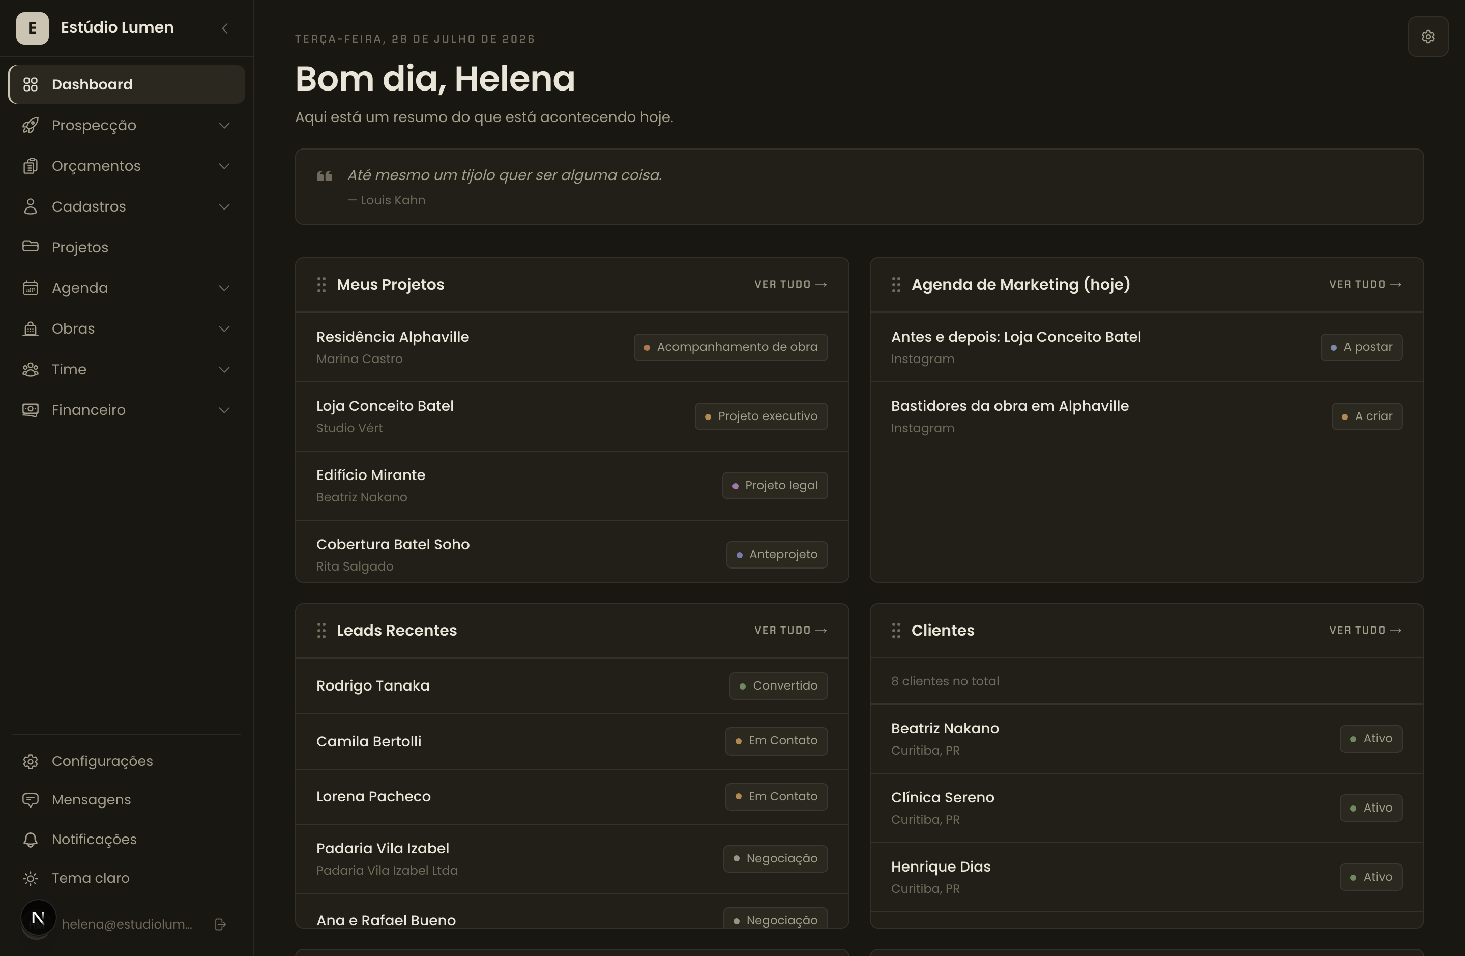
Task: Expand the Cadastros submenu chevron
Action: point(225,206)
